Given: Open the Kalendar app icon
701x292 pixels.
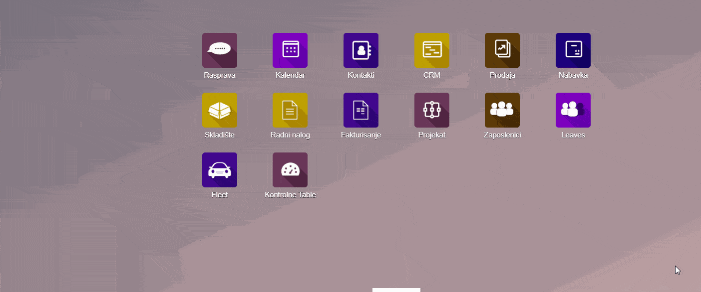Looking at the screenshot, I should tap(290, 50).
